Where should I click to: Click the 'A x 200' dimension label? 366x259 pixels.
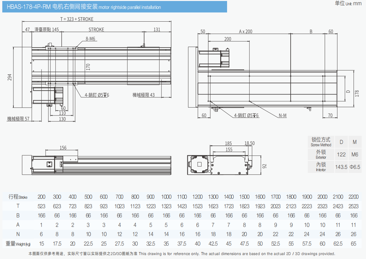245,31
